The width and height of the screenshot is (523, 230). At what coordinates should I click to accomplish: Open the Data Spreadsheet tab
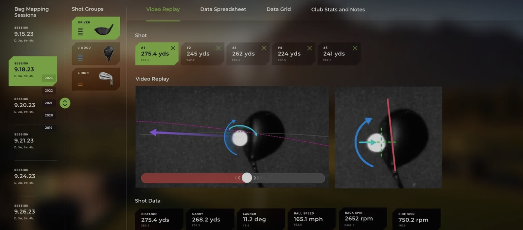coord(223,9)
